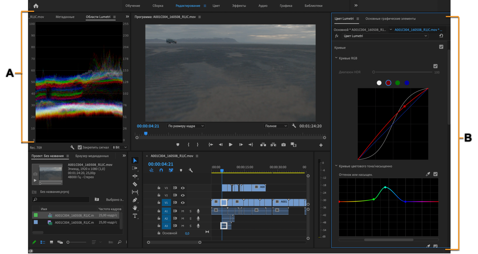
Task: Select the Ripple Edit tool
Action: (x=135, y=176)
